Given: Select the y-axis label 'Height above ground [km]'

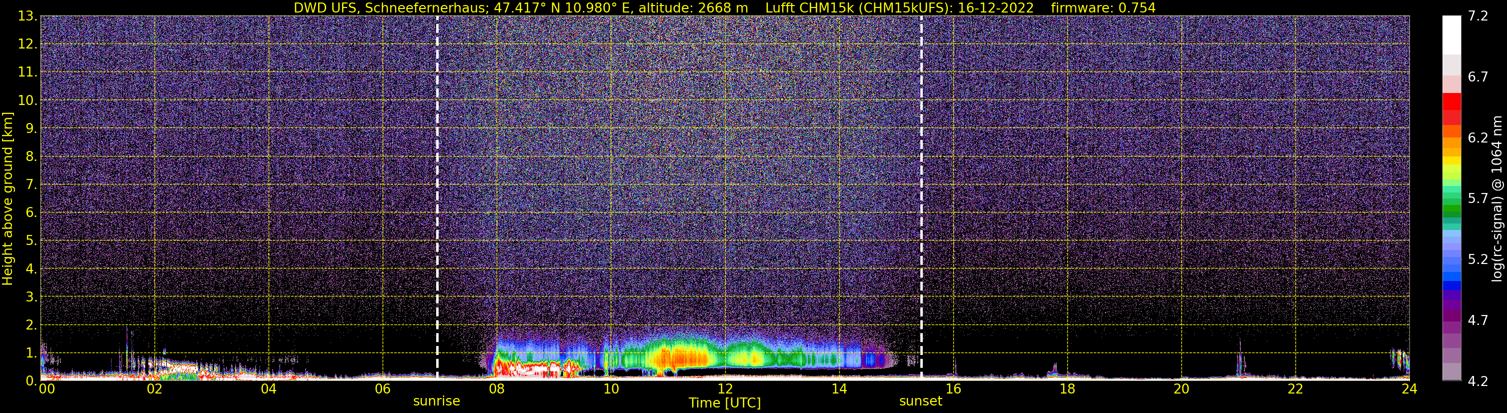Looking at the screenshot, I should (x=8, y=198).
